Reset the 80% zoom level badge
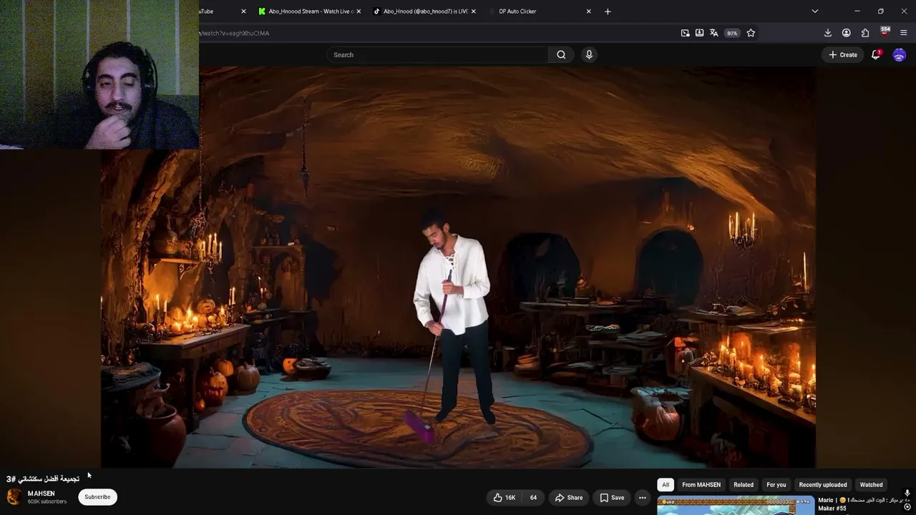This screenshot has height=515, width=916. tap(731, 33)
